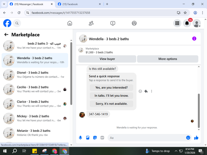Viewport: 207px width, 155px height.
Task: Send "In talks. I'll let you know." response
Action: 111,95
